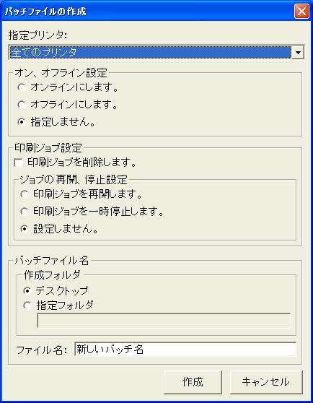Open the 指定プリンタ dropdown arrow

click(x=298, y=52)
